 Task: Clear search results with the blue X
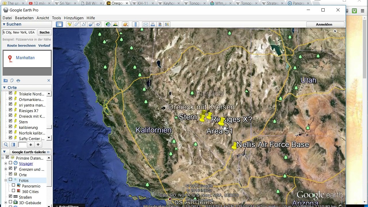point(49,80)
